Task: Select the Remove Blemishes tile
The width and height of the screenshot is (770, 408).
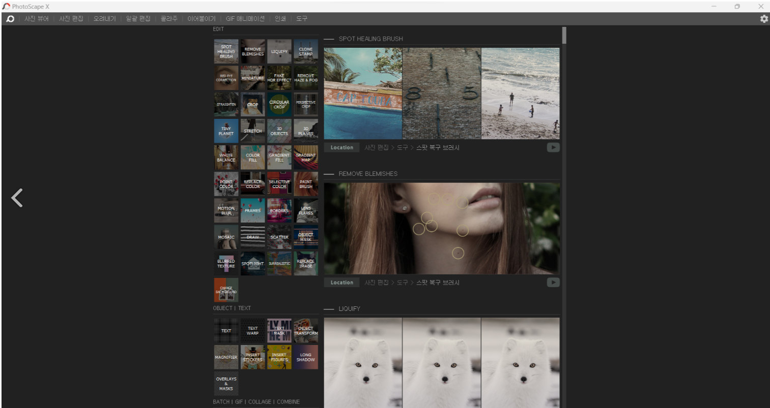Action: (x=252, y=51)
